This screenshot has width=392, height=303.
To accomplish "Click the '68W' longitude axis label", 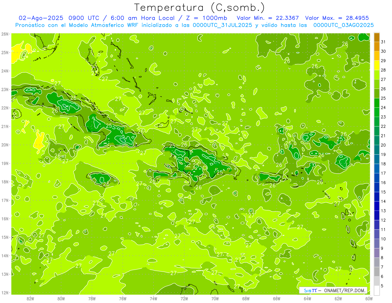I will (x=246, y=298).
